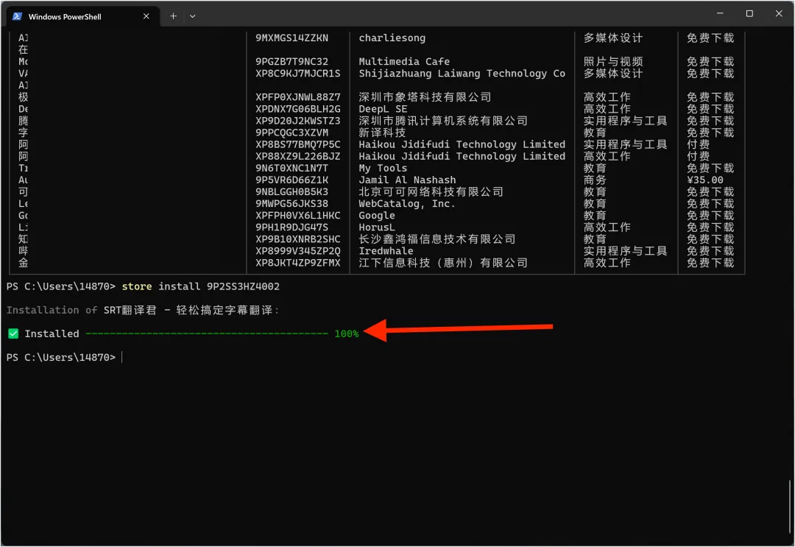Click product ID XP8JKT4ZP9ZFMX
Screen dimensions: 795x547
point(297,263)
